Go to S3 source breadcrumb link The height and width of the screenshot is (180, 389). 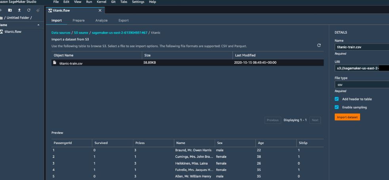click(x=81, y=33)
